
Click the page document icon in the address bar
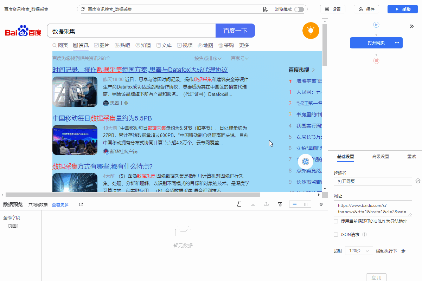(266, 9)
